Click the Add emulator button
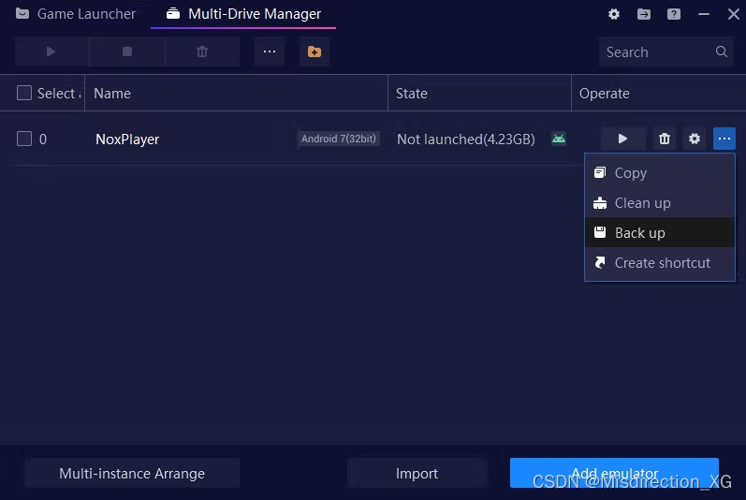 point(614,473)
